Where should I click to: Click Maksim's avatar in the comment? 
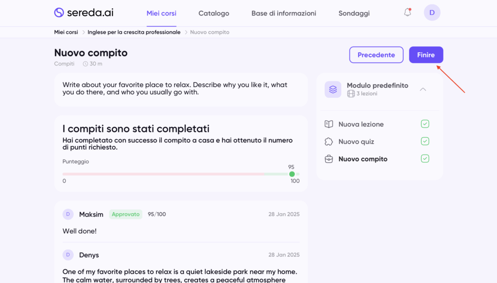pos(68,214)
